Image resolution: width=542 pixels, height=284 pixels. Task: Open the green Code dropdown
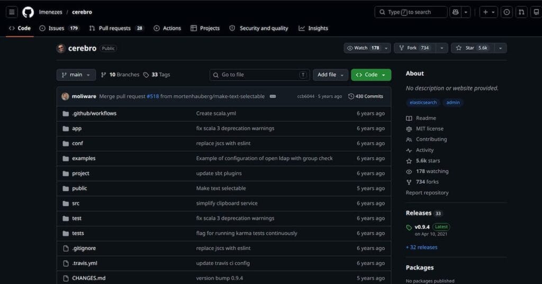pos(371,75)
